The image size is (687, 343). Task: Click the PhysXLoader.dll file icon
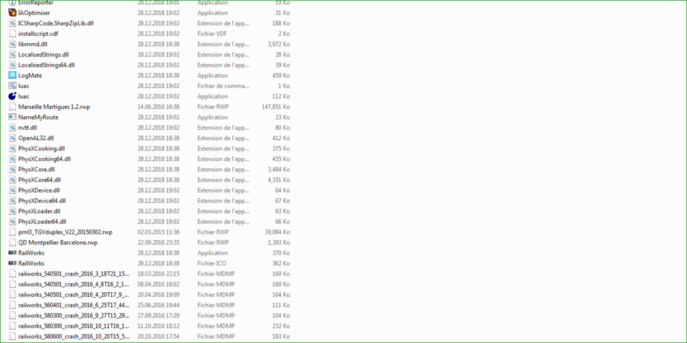click(x=12, y=211)
